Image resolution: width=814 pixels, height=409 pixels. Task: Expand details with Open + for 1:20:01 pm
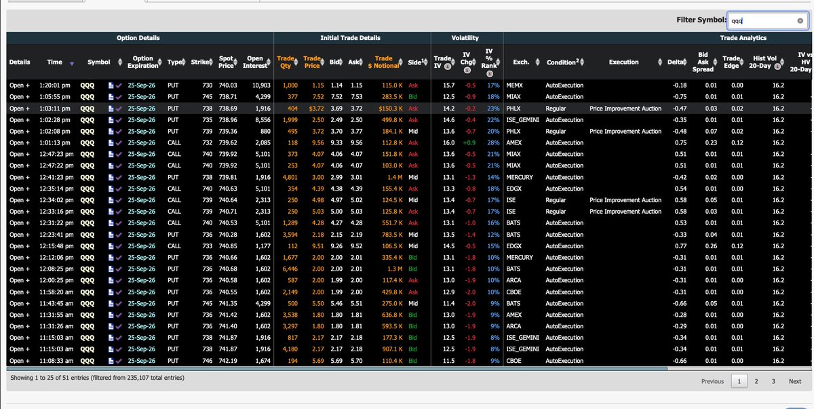tap(19, 85)
